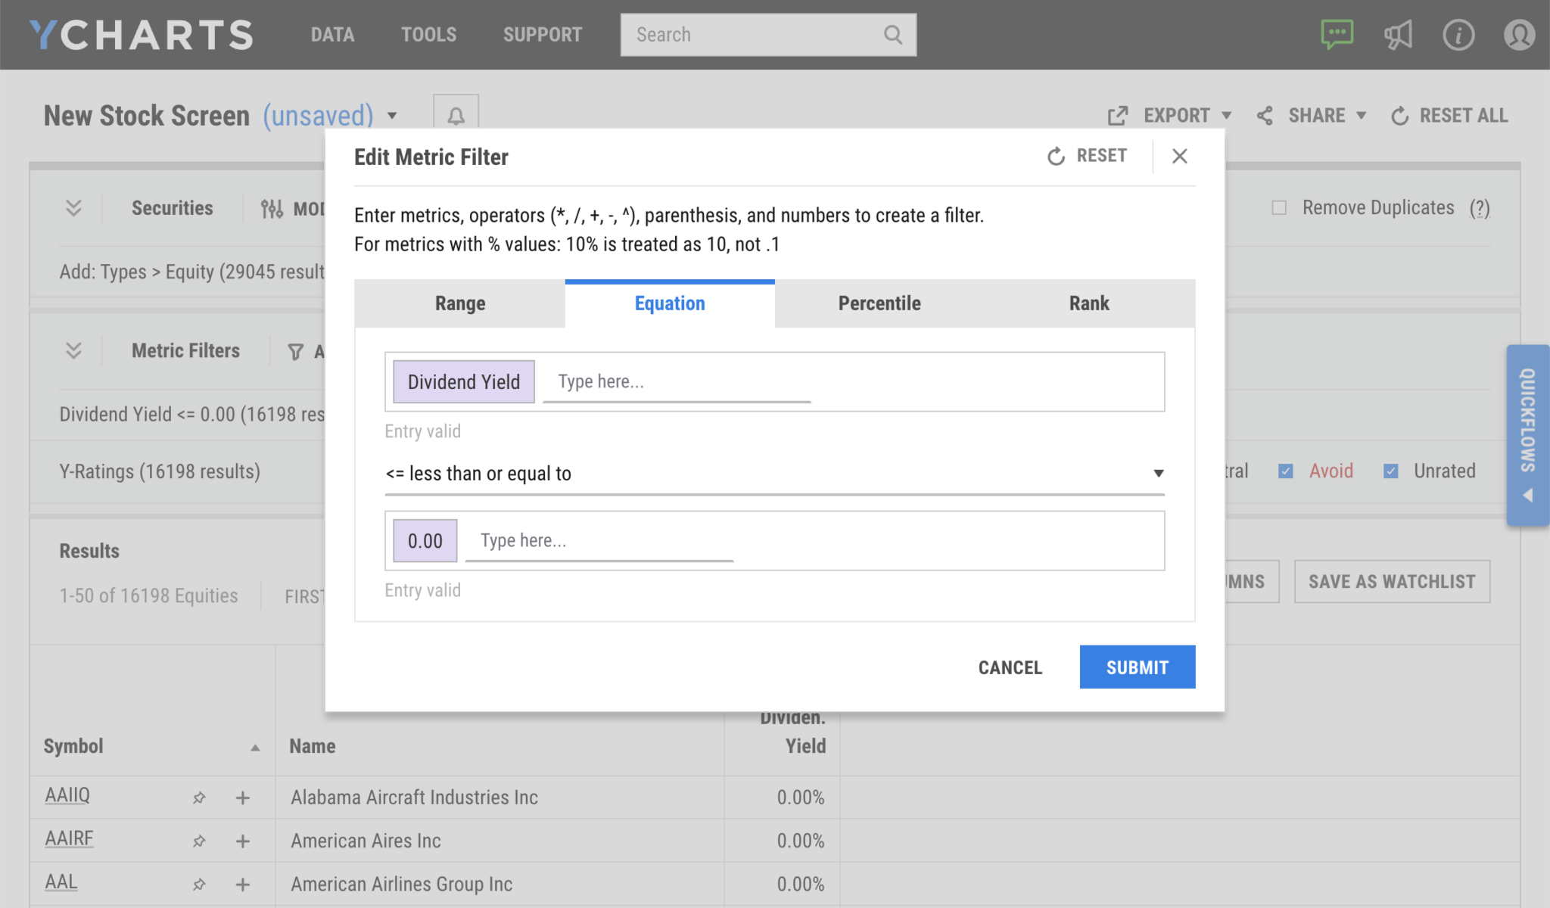This screenshot has width=1550, height=908.
Task: Click the SUBMIT button
Action: [1137, 667]
